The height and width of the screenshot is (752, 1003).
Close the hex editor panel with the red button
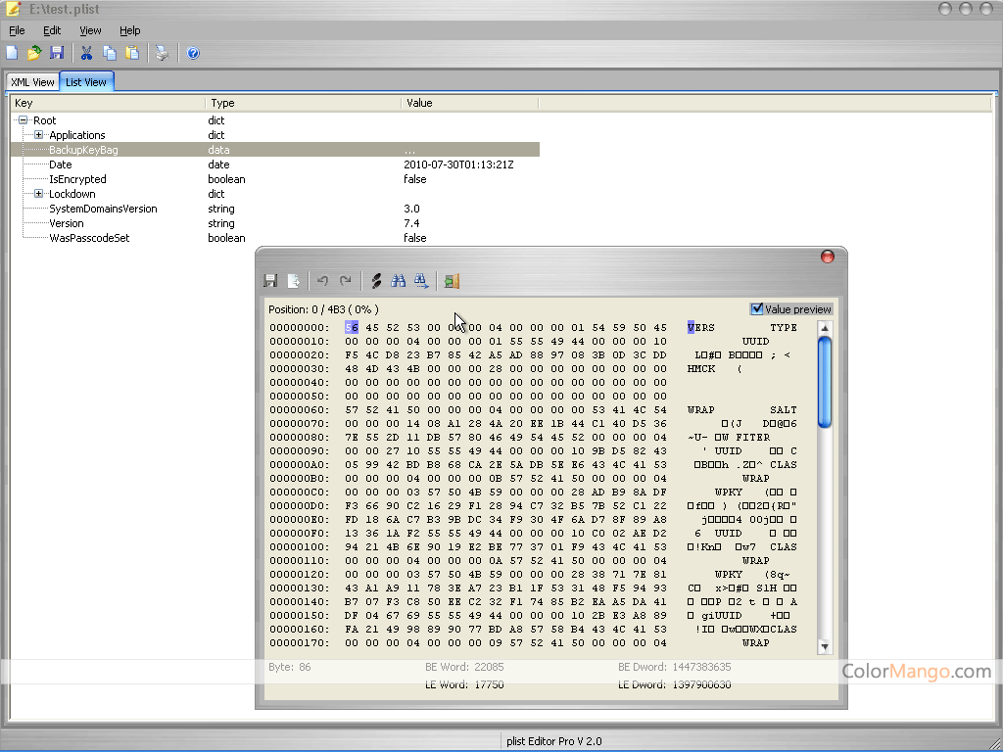click(x=827, y=257)
